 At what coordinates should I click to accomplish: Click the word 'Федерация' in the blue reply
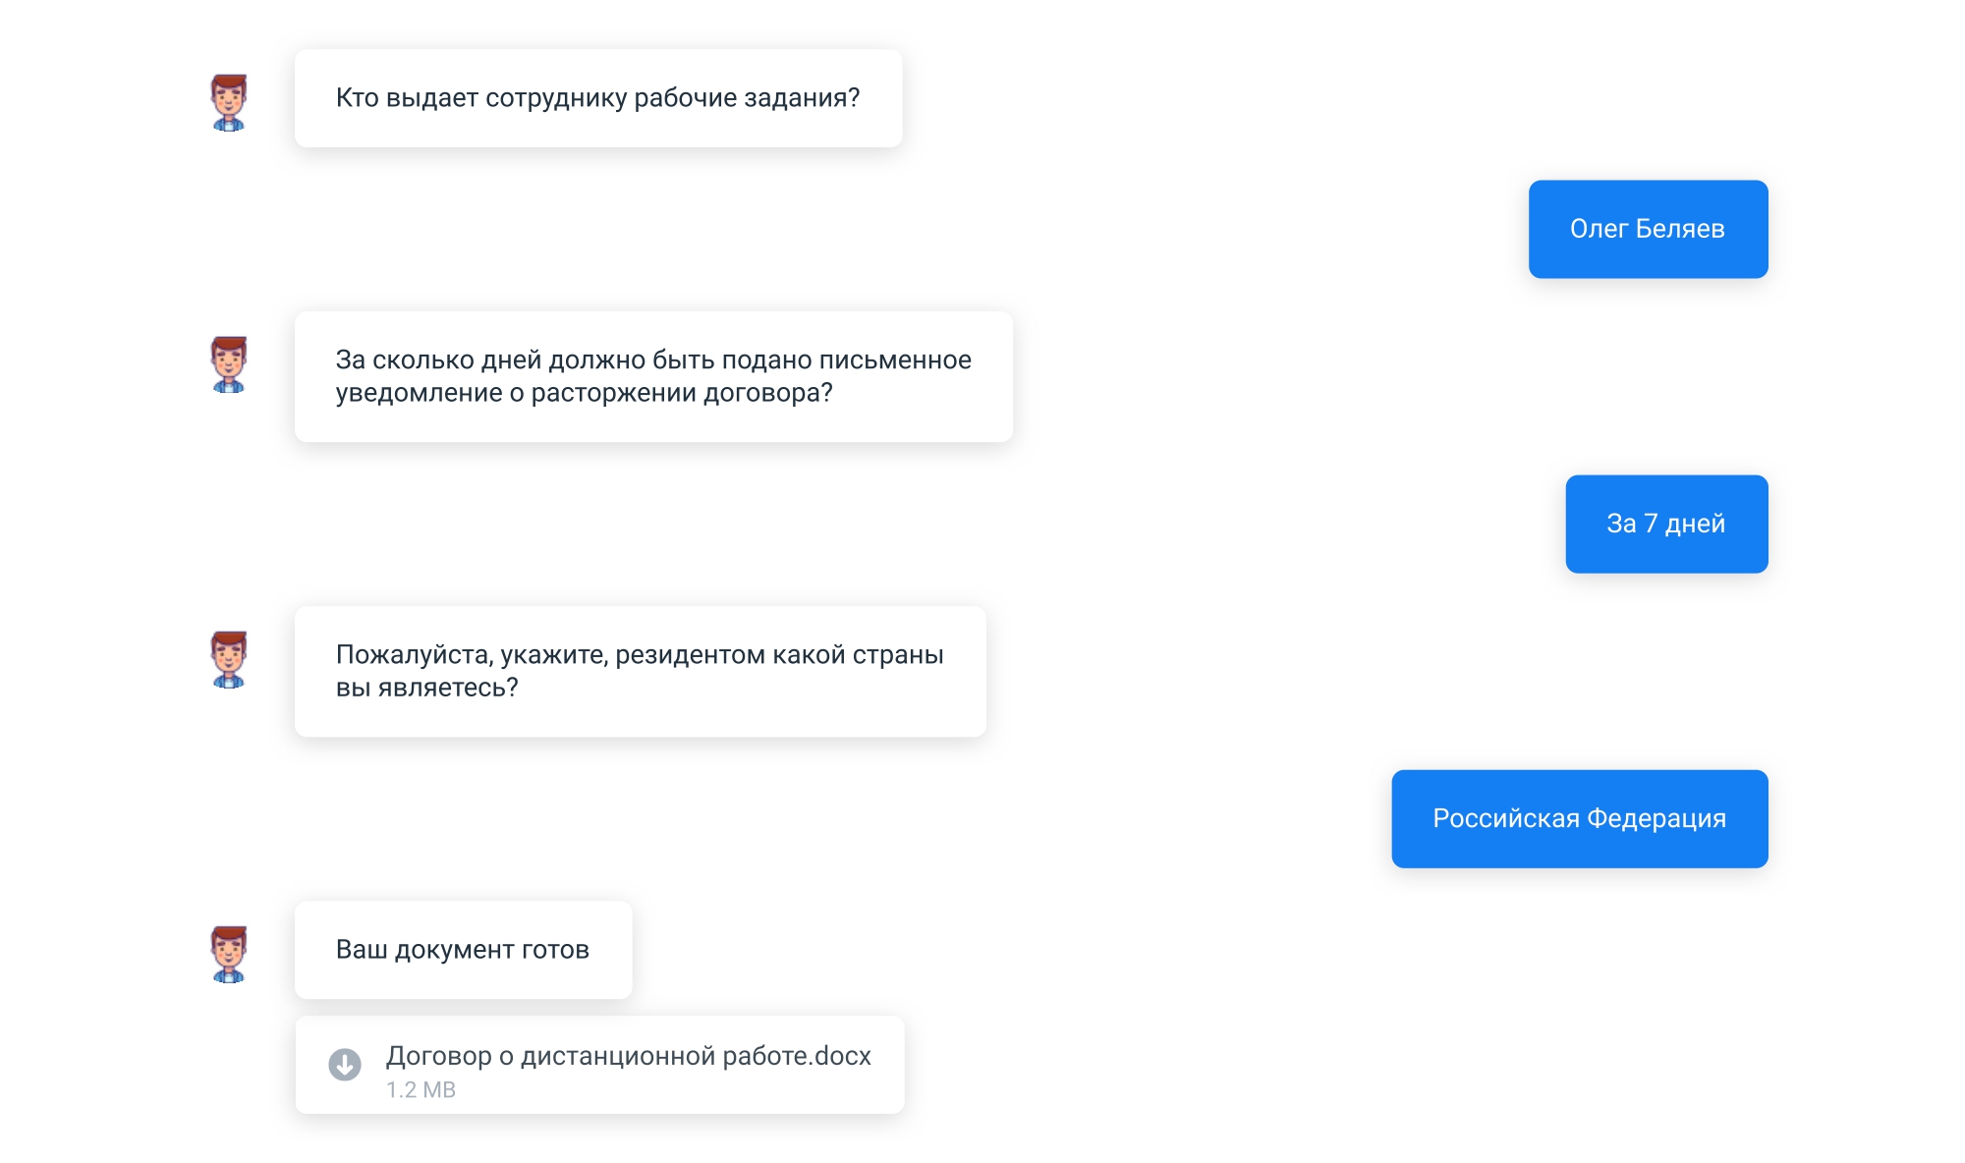(x=1656, y=818)
